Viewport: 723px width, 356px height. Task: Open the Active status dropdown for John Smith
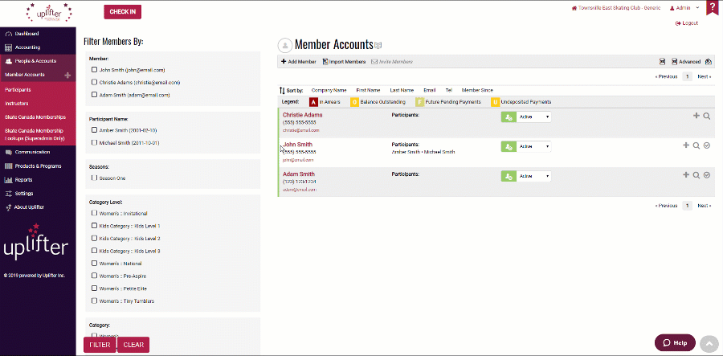tap(534, 146)
